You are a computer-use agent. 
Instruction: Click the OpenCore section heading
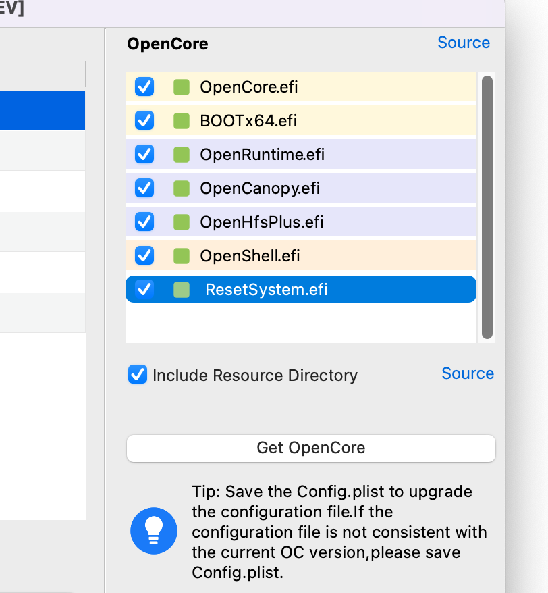click(167, 43)
